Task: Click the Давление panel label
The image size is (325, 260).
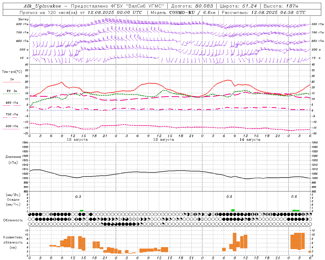Action: pyautogui.click(x=13, y=157)
